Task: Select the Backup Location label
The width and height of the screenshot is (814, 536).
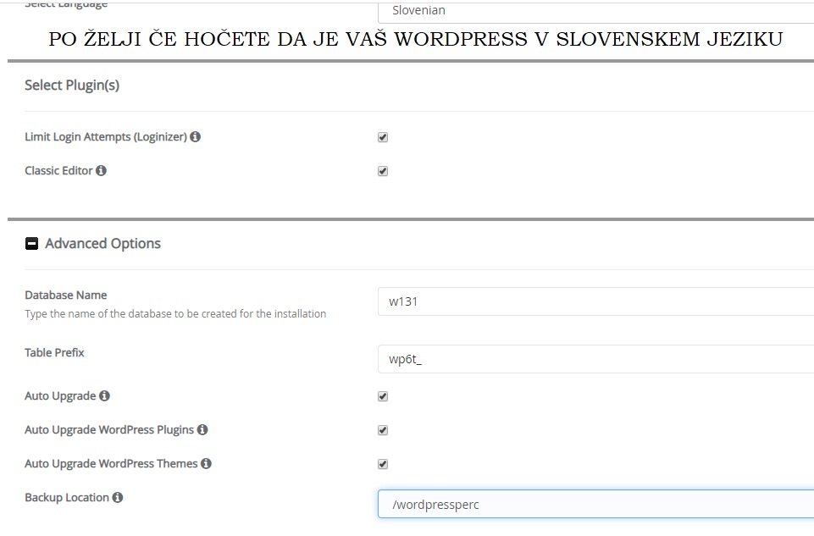Action: 67,497
